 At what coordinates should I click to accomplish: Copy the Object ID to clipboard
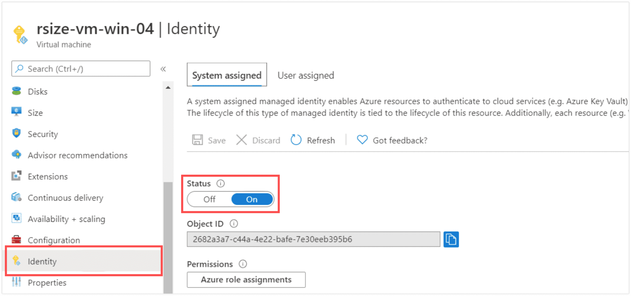point(451,239)
